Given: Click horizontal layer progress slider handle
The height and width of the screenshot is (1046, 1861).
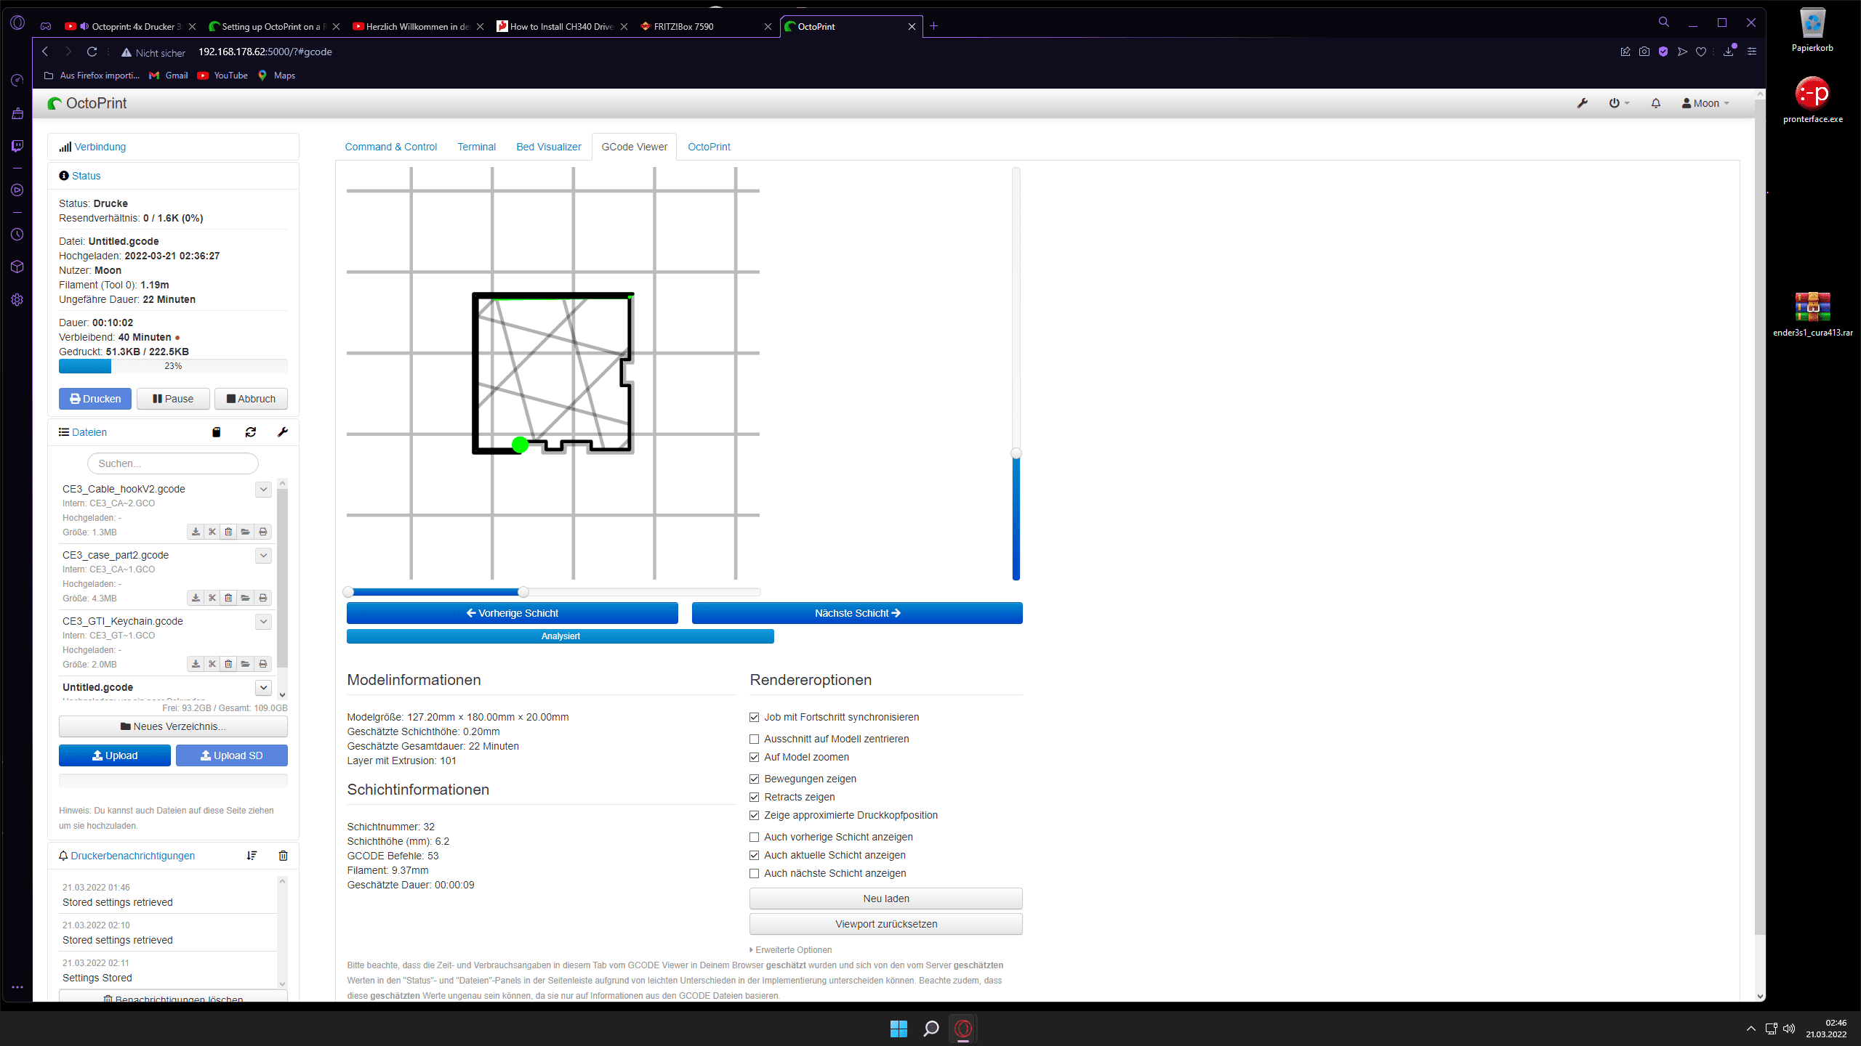Looking at the screenshot, I should [523, 592].
